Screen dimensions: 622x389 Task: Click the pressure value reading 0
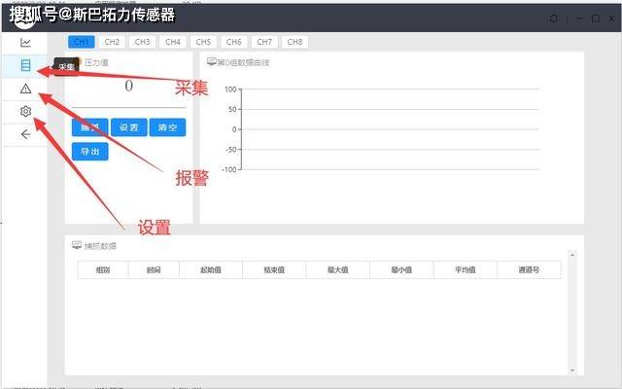[129, 86]
